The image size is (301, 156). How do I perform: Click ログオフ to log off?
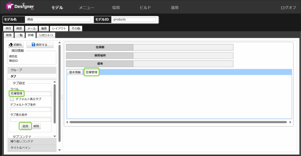pyautogui.click(x=288, y=8)
